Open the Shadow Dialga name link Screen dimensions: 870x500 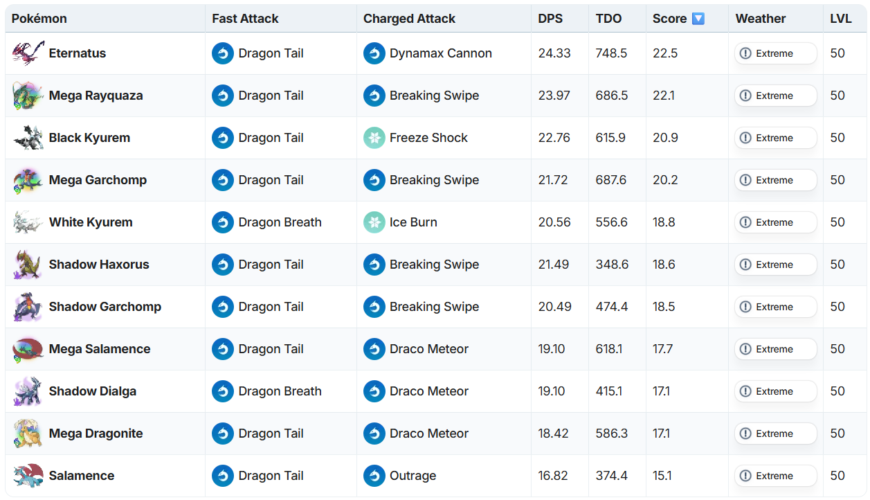pyautogui.click(x=93, y=391)
